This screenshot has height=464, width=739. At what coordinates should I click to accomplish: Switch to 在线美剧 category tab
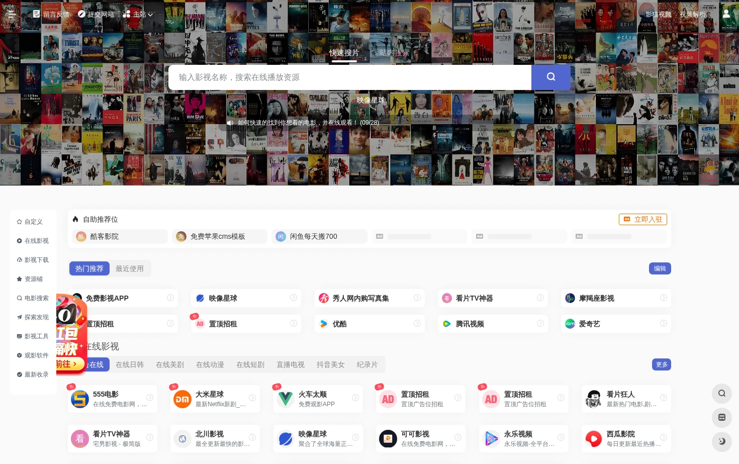click(170, 364)
